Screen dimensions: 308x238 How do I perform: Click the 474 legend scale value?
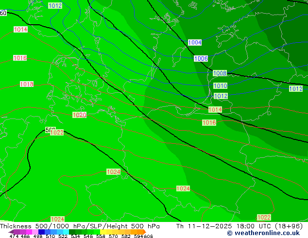tap(14, 236)
